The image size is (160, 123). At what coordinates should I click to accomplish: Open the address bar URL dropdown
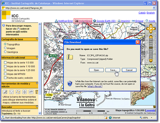154,8
